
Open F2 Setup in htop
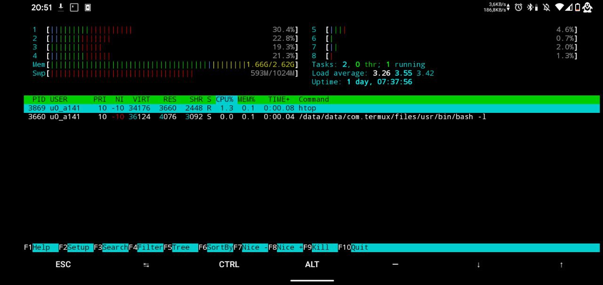point(76,247)
